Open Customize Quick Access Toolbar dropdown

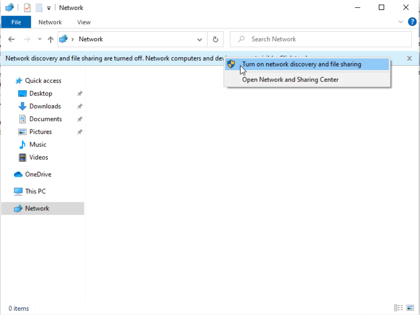pyautogui.click(x=49, y=8)
